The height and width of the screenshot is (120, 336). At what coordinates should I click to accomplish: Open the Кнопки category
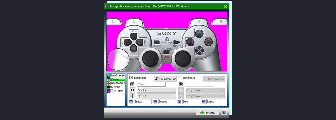(x=116, y=87)
